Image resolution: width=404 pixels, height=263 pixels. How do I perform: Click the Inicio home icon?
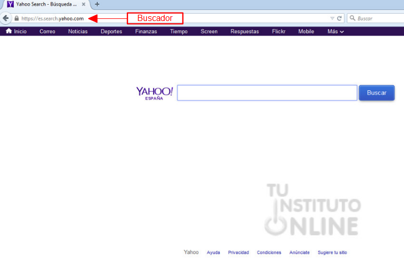tap(8, 31)
